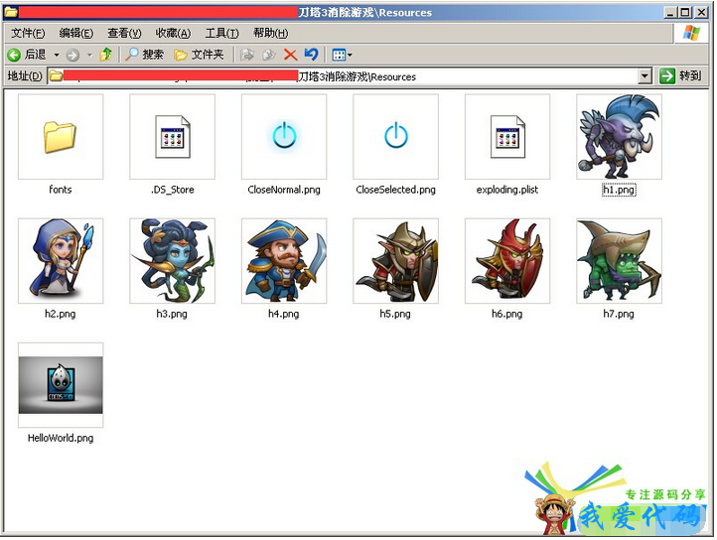Open the 文件(F) menu
The width and height of the screenshot is (717, 540).
point(28,33)
